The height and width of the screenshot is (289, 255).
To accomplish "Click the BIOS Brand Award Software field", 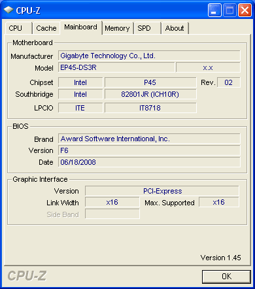I will click(x=149, y=139).
